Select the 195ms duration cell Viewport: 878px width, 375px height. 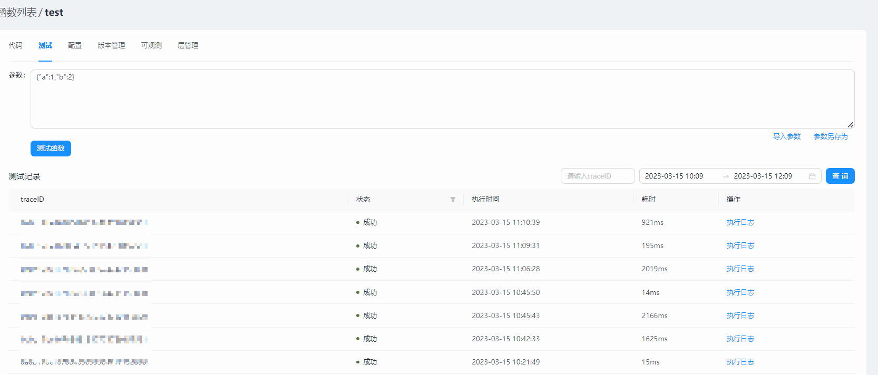tap(652, 245)
